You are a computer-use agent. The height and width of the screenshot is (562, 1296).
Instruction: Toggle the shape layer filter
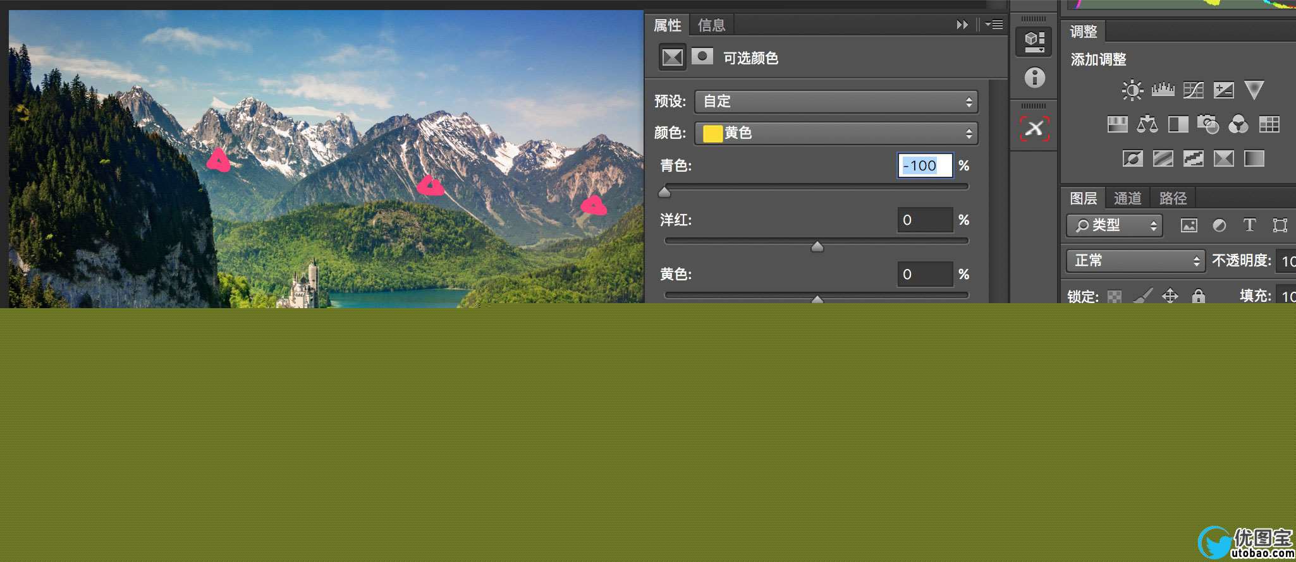click(1280, 225)
